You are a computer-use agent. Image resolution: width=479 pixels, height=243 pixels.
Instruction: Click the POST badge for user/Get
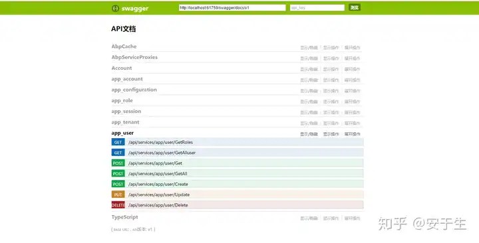click(x=118, y=163)
